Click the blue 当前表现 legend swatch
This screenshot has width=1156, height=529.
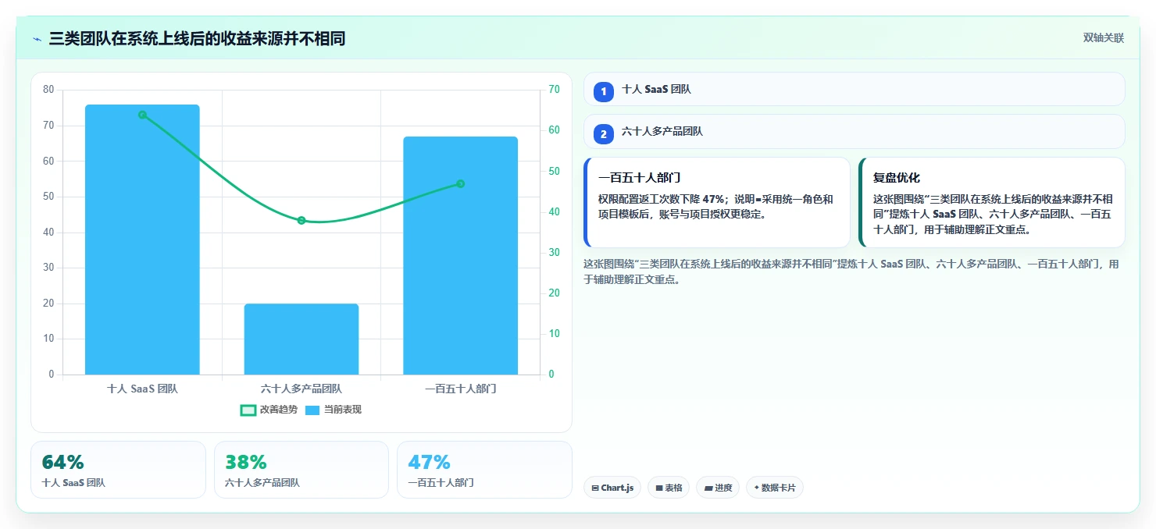(312, 410)
